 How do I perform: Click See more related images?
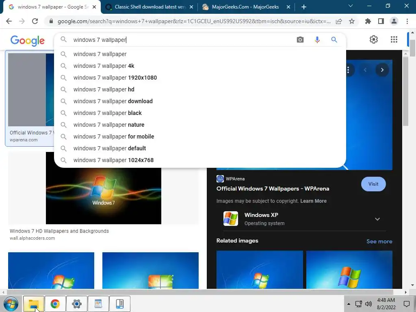379,241
